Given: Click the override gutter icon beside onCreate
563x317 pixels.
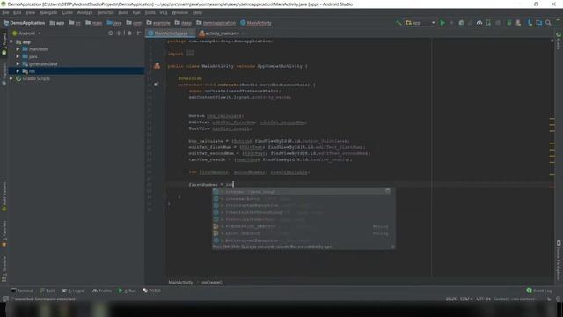Looking at the screenshot, I should 157,85.
